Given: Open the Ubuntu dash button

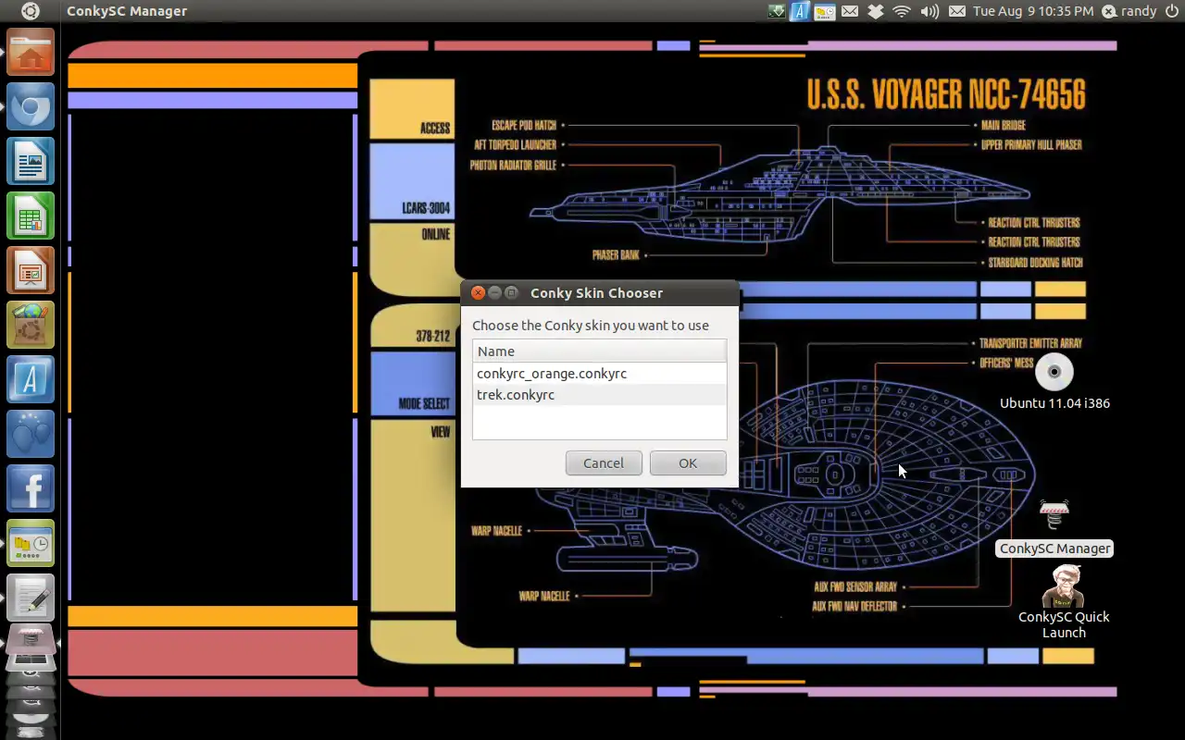Looking at the screenshot, I should pyautogui.click(x=30, y=11).
